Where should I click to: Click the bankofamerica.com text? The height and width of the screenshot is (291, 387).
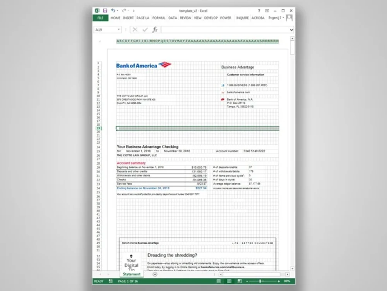pyautogui.click(x=238, y=92)
